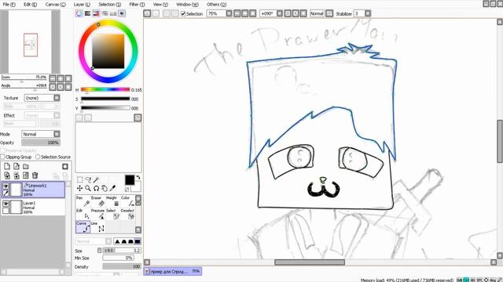Select the Curve linework tool
Viewport: 503px width, 282px height.
[83, 227]
